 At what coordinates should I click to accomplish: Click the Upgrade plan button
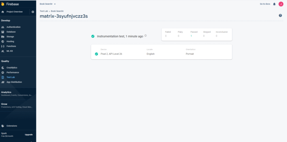coord(29,134)
